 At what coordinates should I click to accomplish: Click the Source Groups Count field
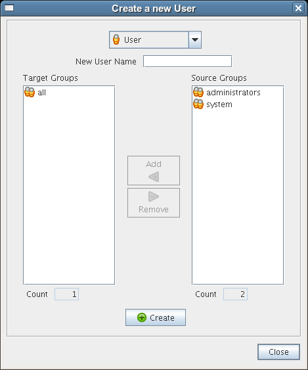tap(235, 294)
